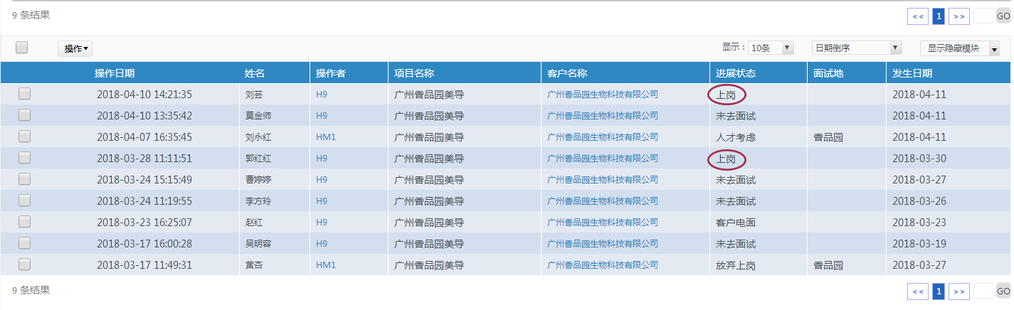The height and width of the screenshot is (310, 1014).
Task: Click the 发生日期 column header
Action: (x=912, y=73)
